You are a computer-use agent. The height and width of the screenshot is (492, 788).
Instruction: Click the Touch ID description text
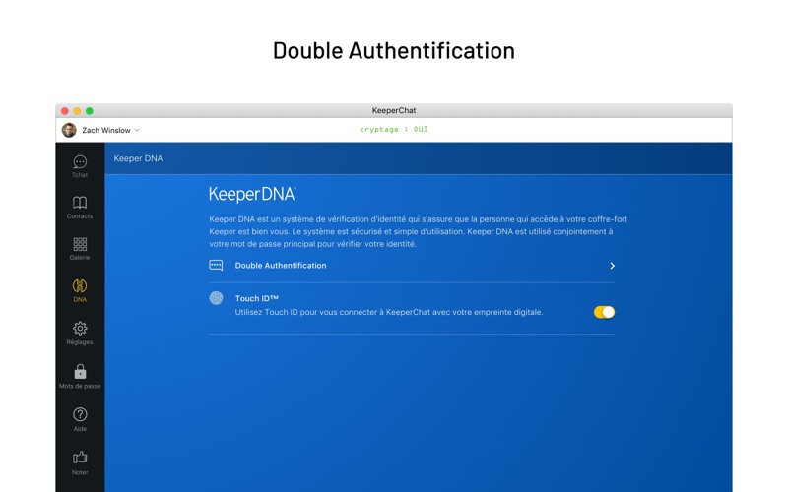tap(389, 312)
